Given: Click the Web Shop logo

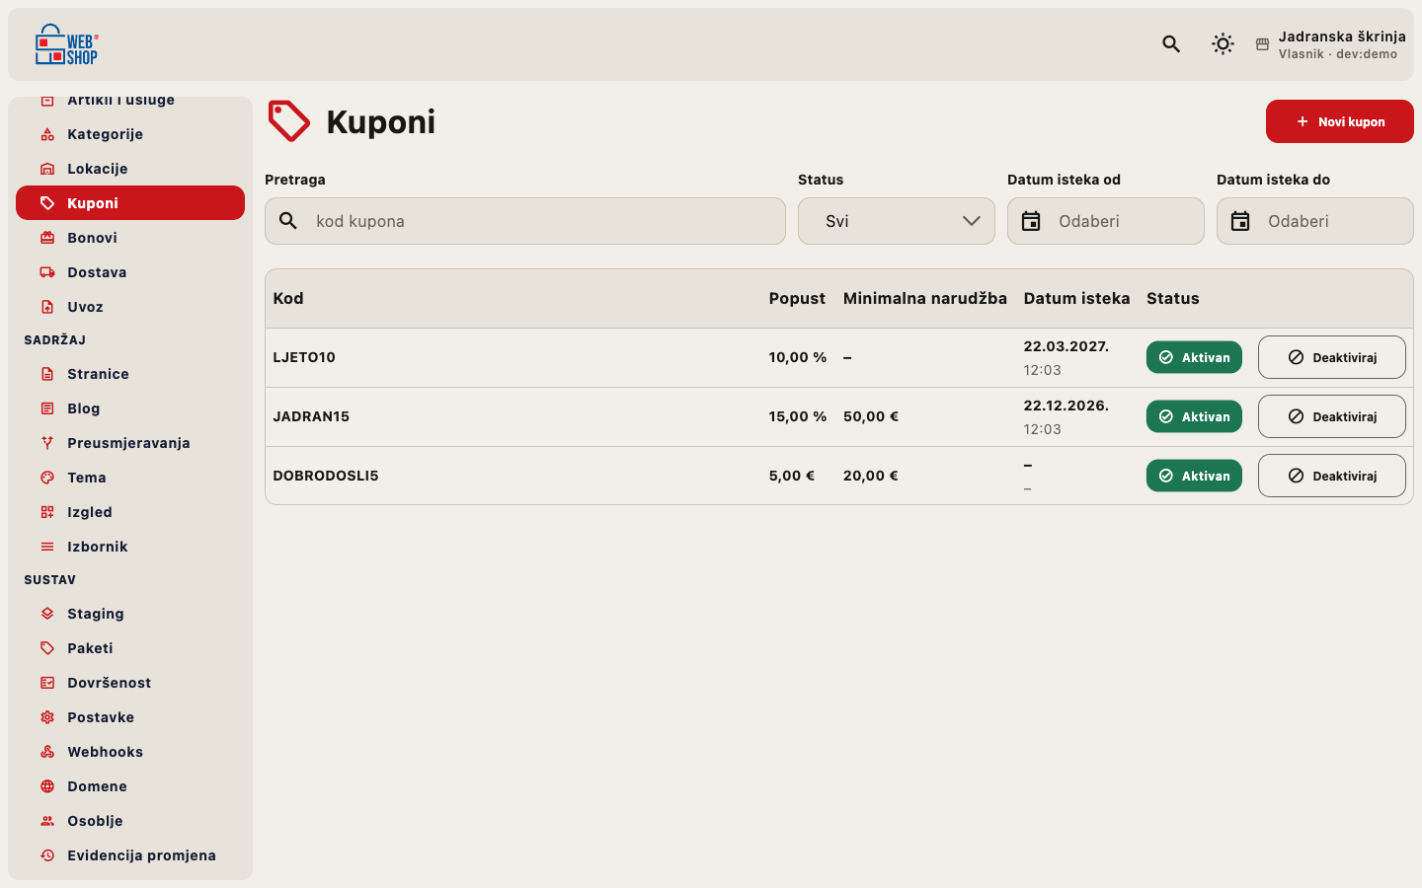Looking at the screenshot, I should [66, 44].
